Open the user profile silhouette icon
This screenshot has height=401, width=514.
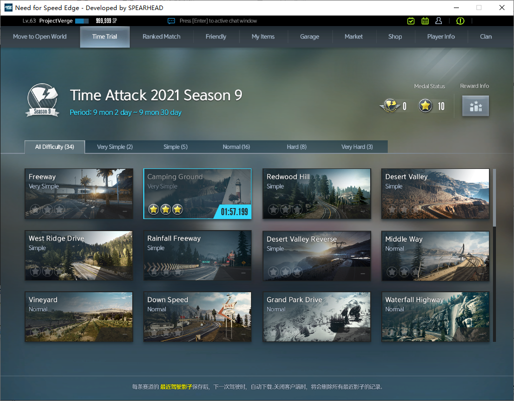[x=439, y=21]
